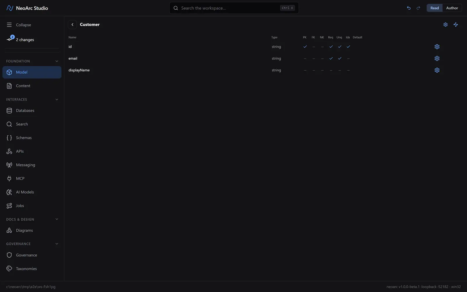
Task: Open the Model cube icon
Action: pos(9,72)
